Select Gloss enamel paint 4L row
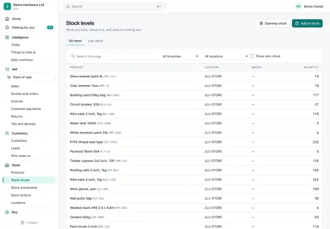This screenshot has height=229, width=330. coord(194,76)
